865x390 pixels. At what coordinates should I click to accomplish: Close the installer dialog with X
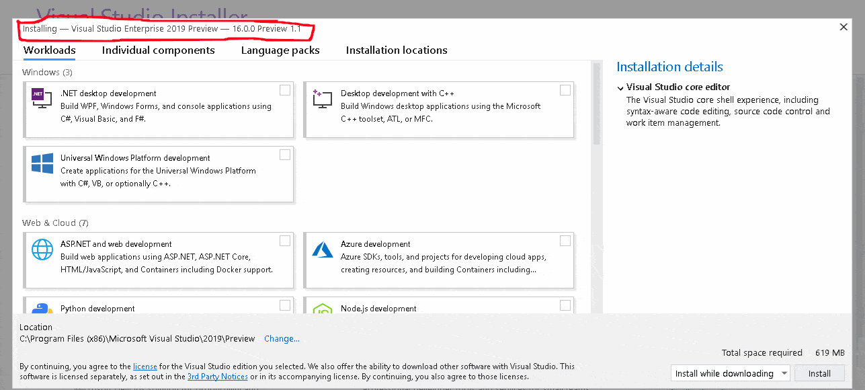point(843,27)
